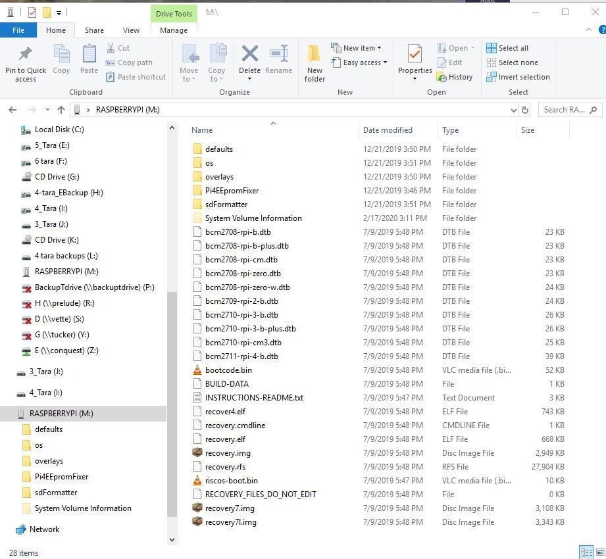Select E (\\conquest) (Z:) drive
The width and height of the screenshot is (606, 559).
point(66,351)
